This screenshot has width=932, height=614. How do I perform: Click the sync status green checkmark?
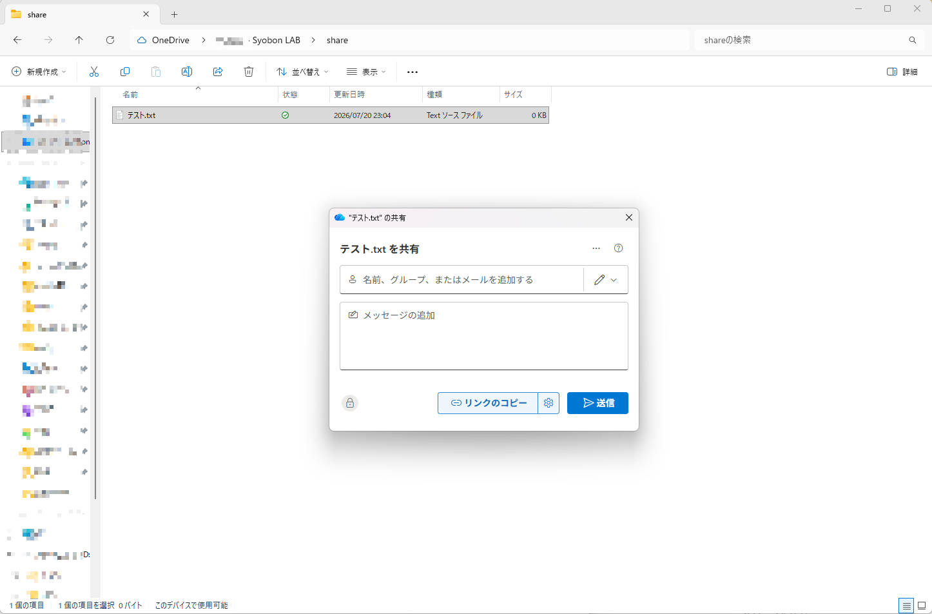click(x=285, y=115)
